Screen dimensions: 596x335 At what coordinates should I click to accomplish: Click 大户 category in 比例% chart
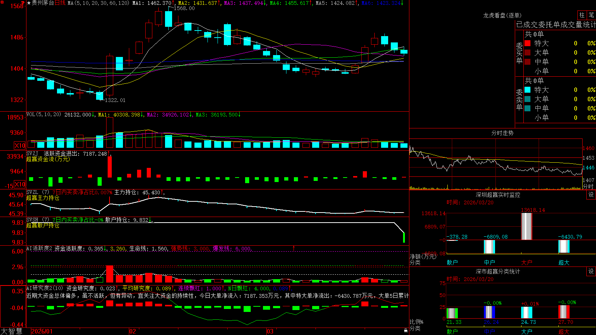527,331
